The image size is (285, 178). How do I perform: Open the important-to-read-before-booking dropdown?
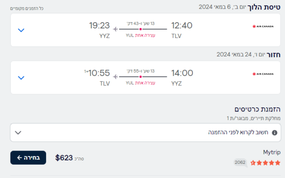tap(145, 132)
